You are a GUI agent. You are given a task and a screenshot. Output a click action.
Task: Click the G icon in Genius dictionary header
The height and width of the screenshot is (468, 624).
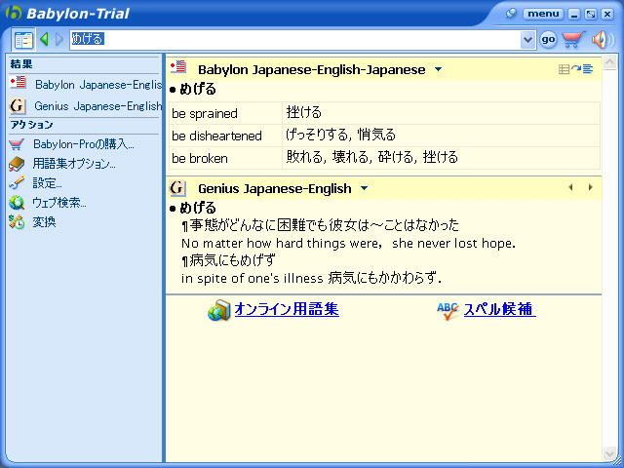(x=177, y=188)
